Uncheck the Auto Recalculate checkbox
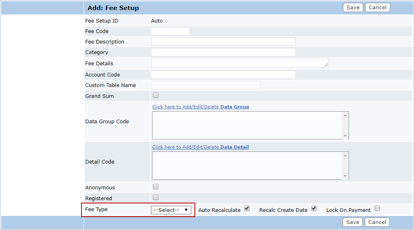The image size is (414, 230). [x=247, y=209]
